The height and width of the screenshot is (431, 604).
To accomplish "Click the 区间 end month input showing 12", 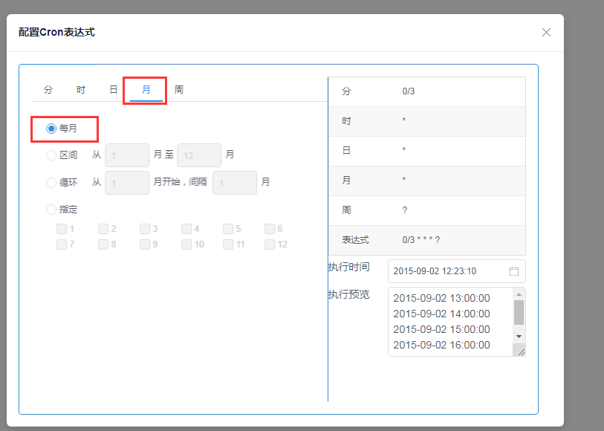I will point(199,155).
